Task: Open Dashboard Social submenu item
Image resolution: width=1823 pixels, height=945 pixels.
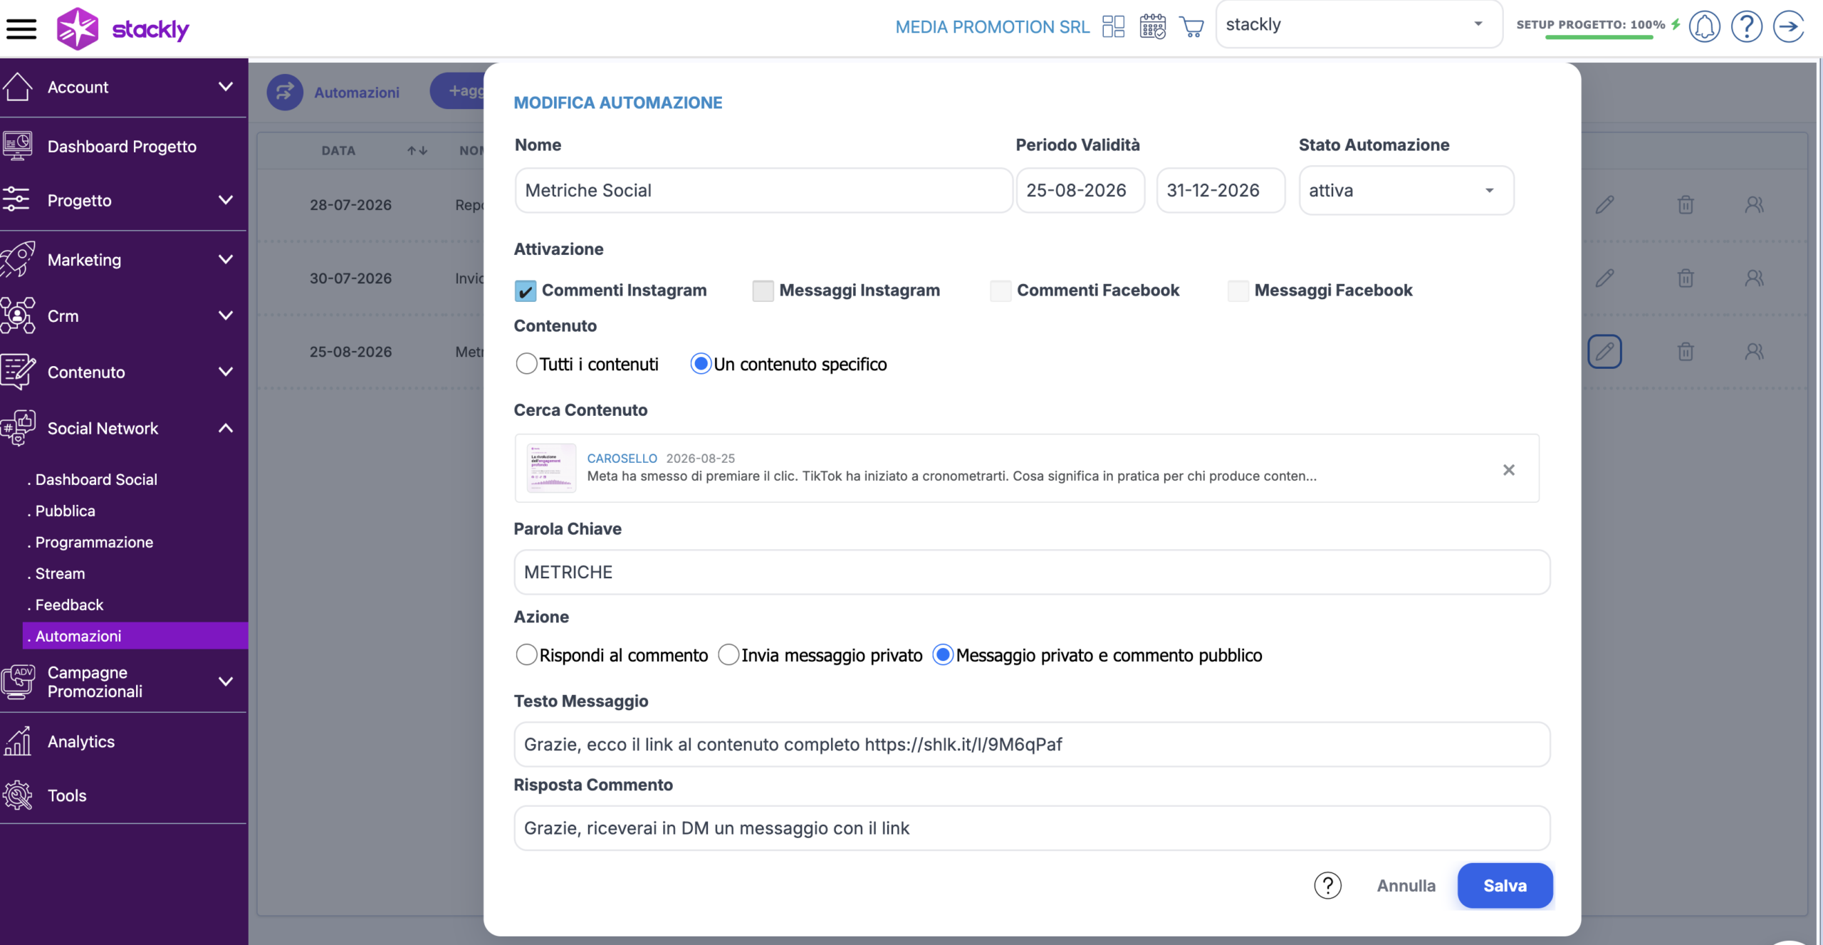Action: 96,479
